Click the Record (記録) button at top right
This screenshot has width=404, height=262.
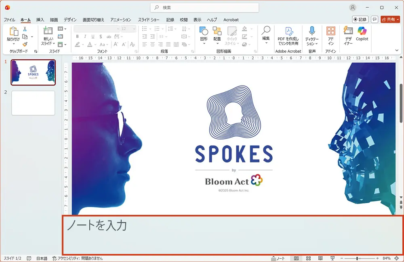(x=360, y=19)
